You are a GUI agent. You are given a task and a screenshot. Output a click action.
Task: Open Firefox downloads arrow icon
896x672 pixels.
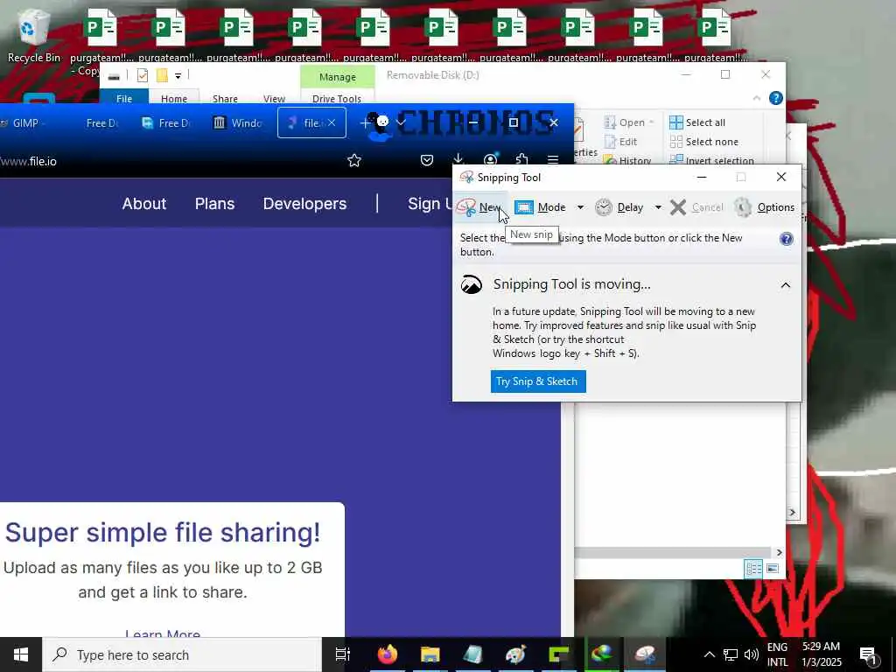pos(458,159)
